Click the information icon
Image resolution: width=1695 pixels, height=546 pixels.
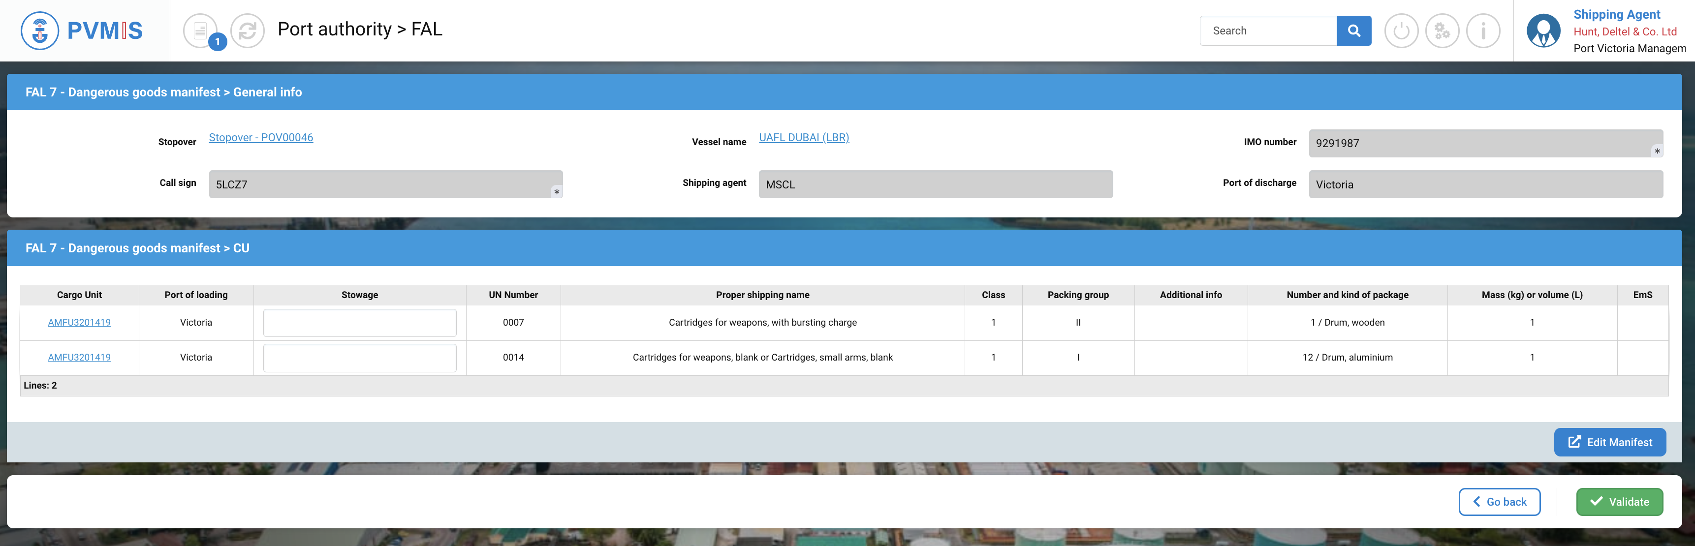pos(1483,31)
